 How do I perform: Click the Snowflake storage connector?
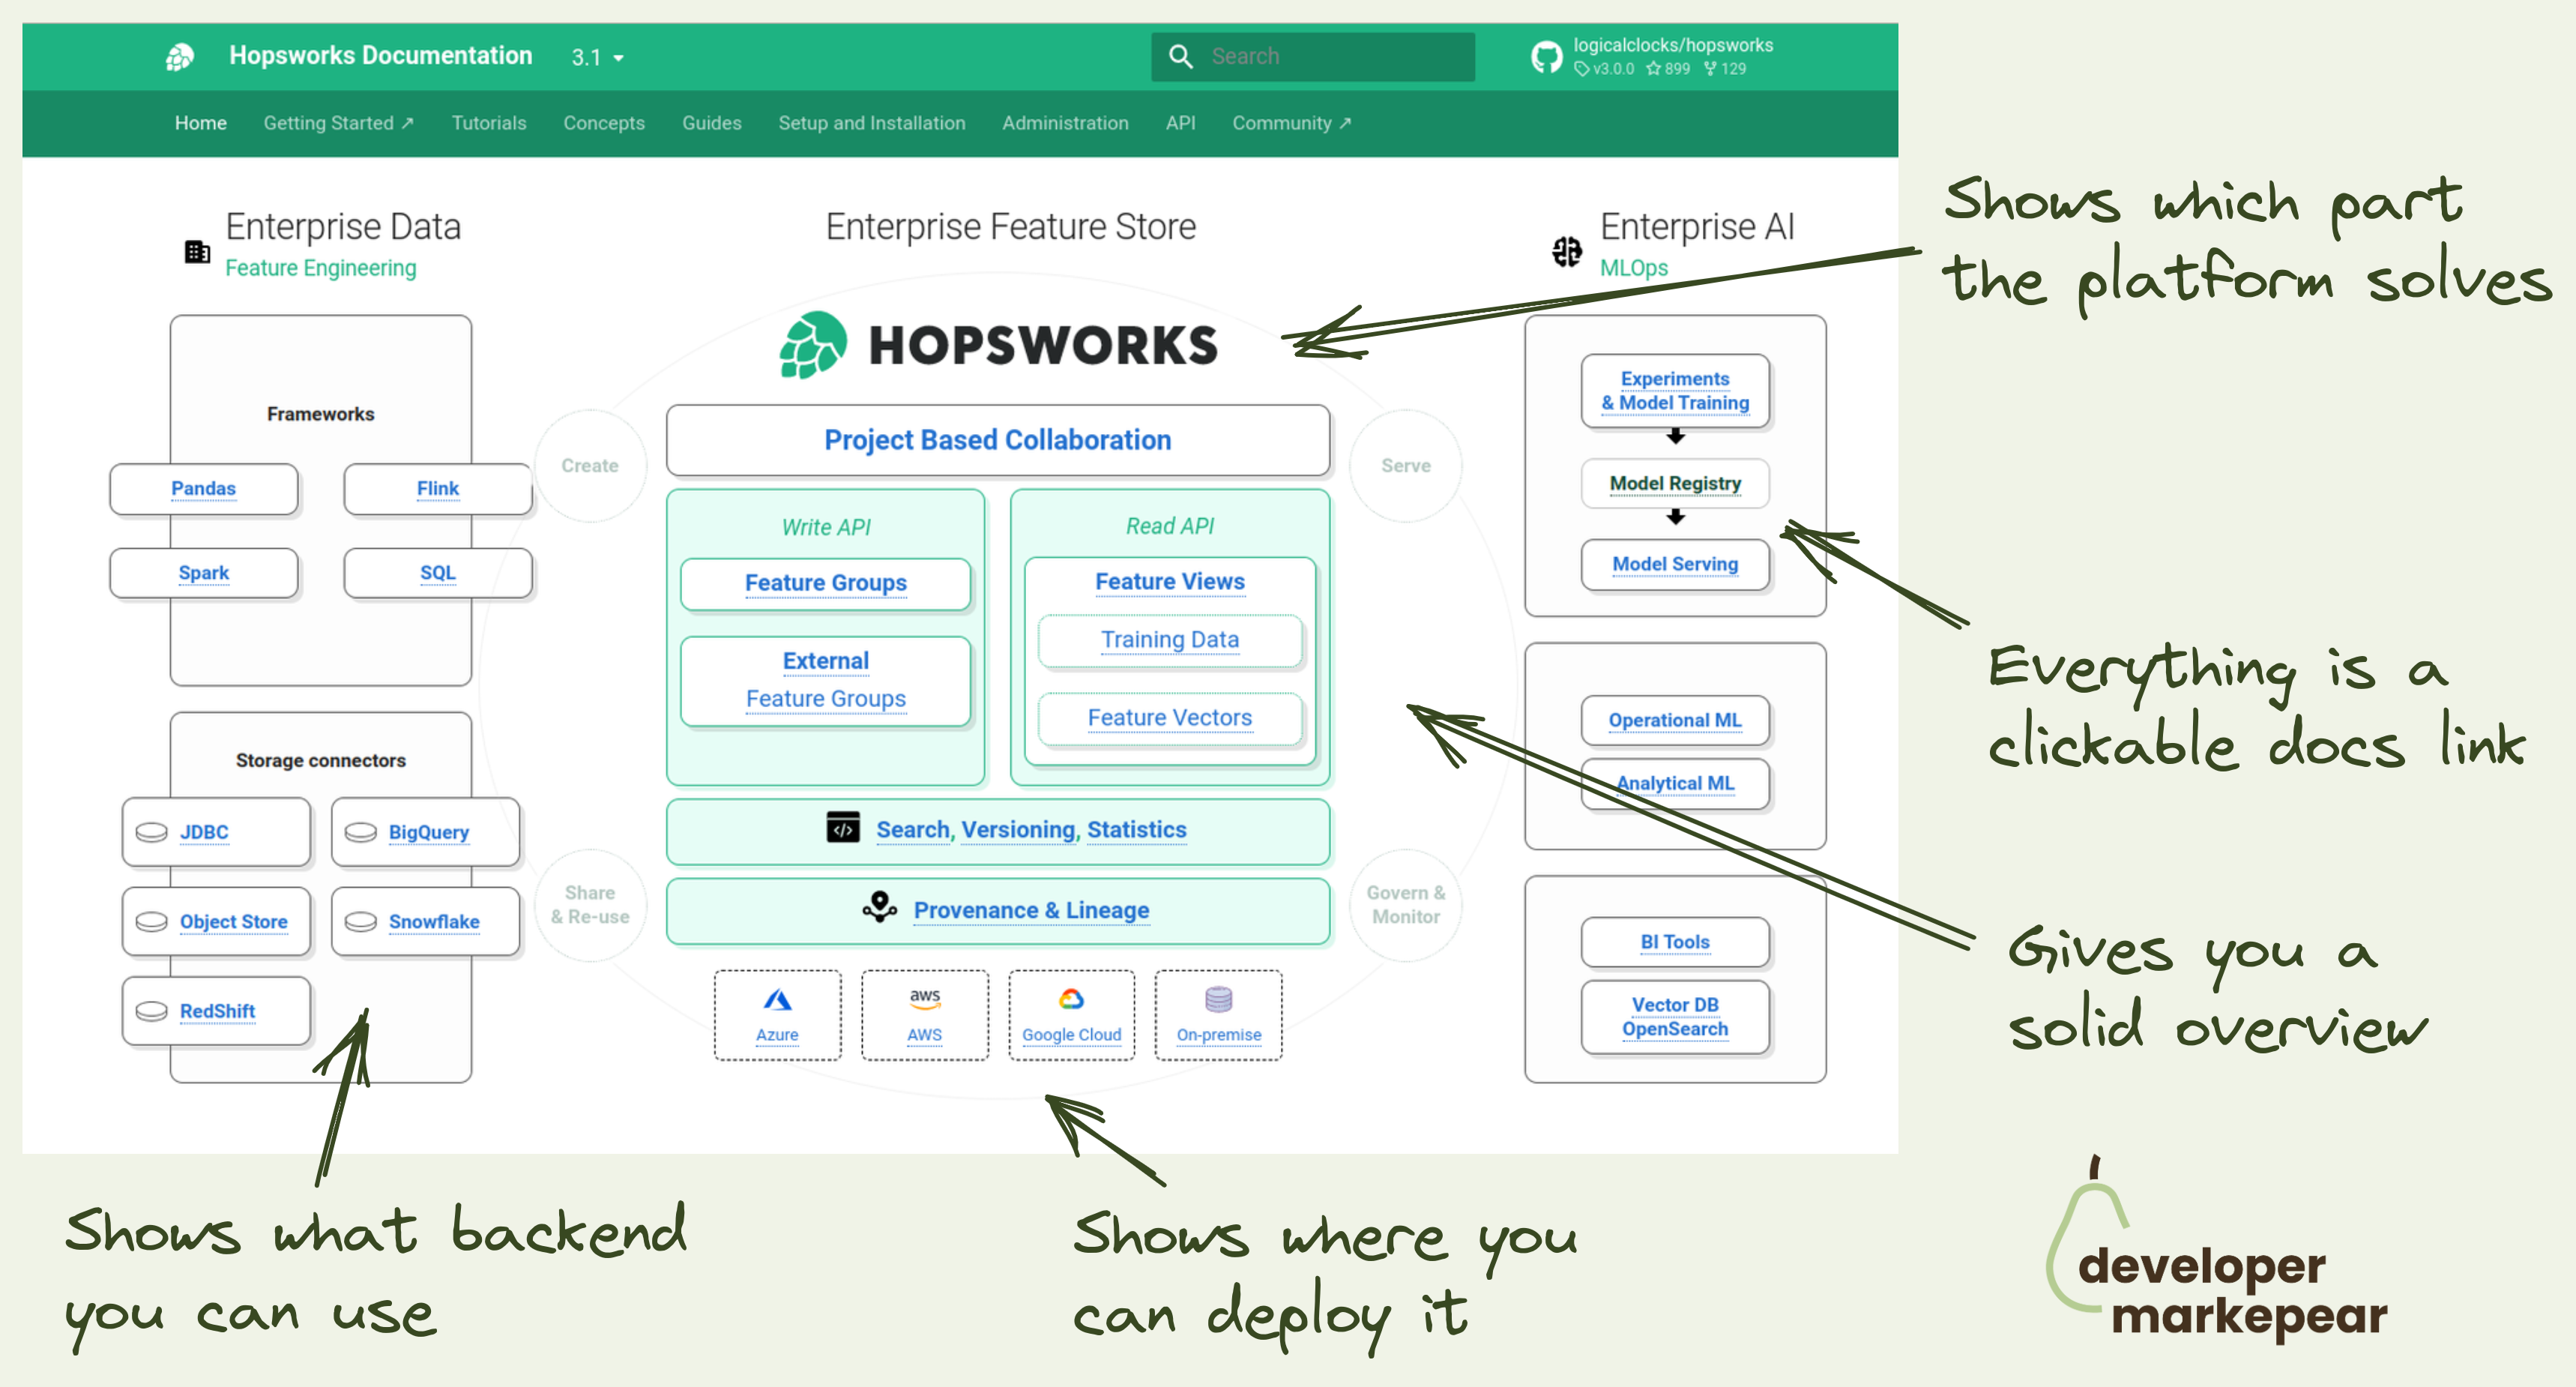tap(433, 921)
